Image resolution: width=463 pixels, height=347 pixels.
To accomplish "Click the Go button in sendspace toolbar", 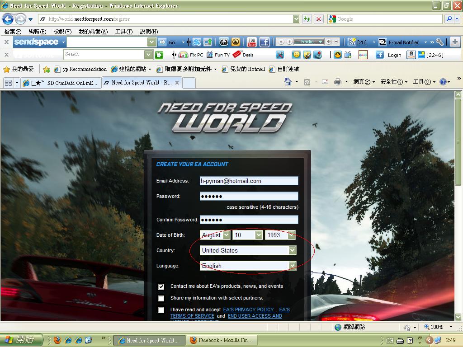I will pyautogui.click(x=167, y=42).
